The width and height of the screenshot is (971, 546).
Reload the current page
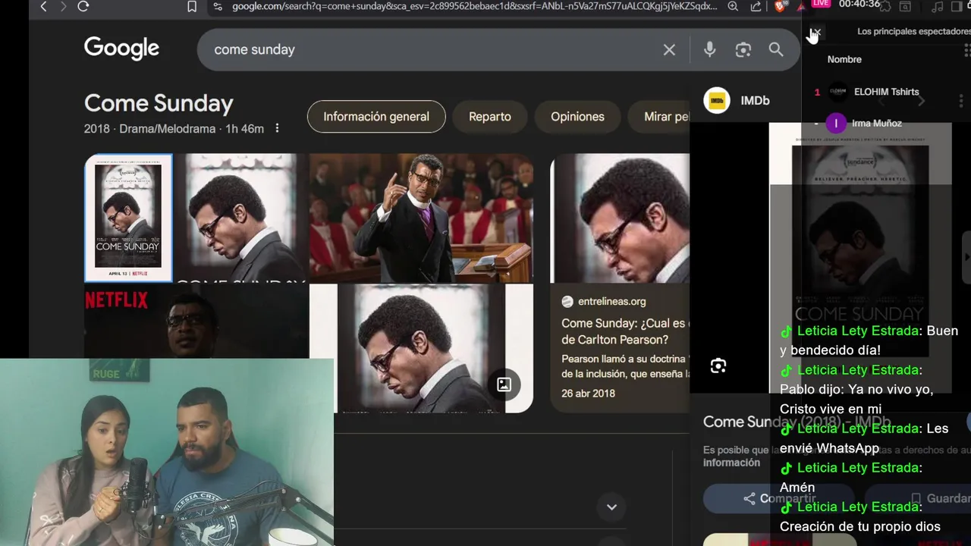(83, 6)
